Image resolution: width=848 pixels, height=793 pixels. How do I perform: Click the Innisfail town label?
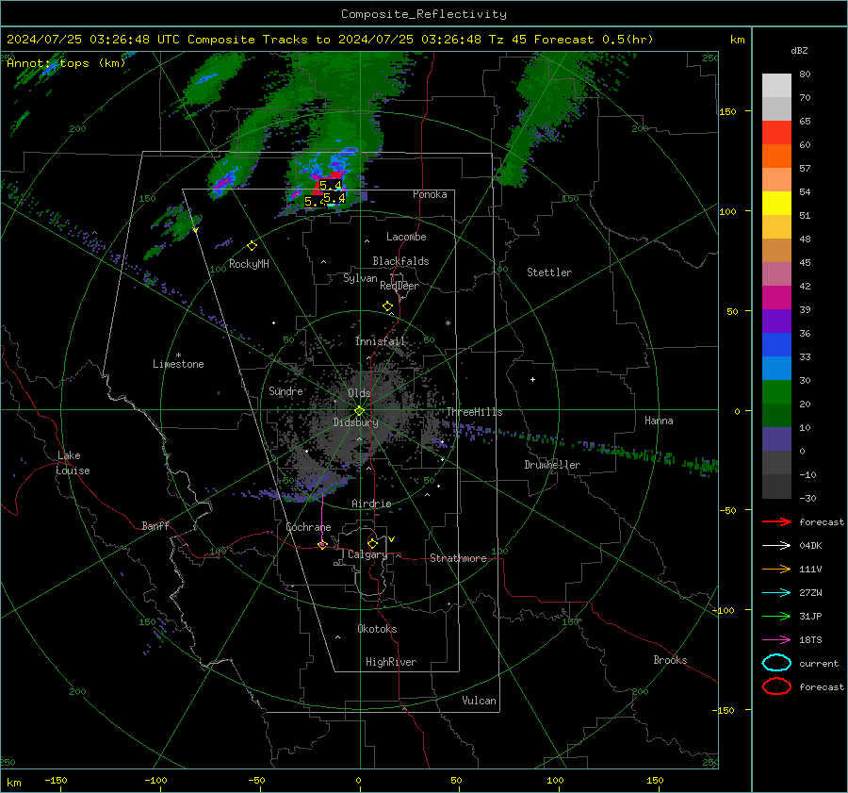(x=380, y=341)
